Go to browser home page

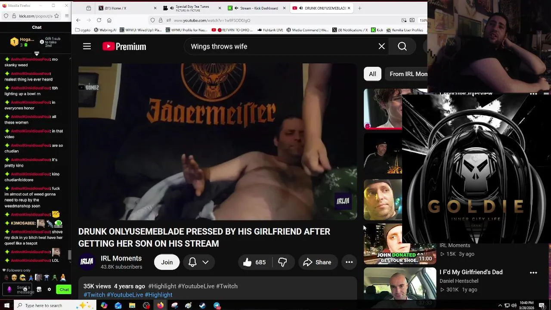(x=109, y=20)
